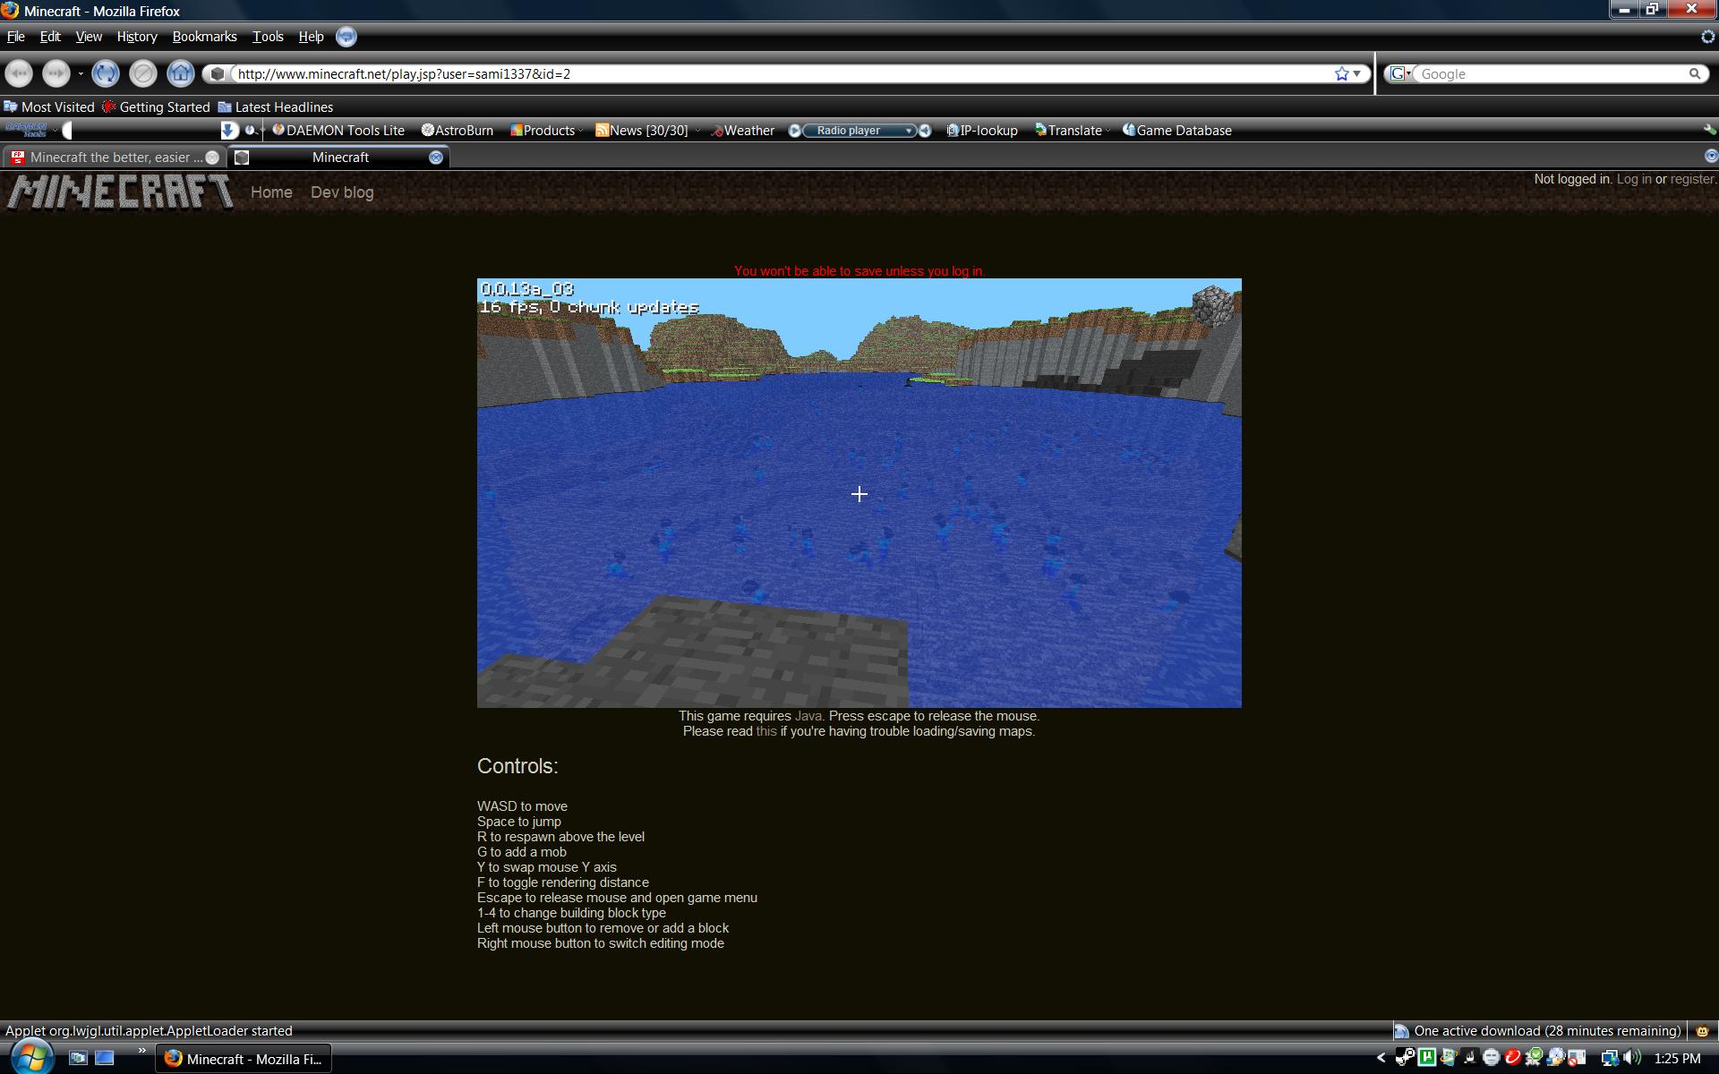Open the address bar history dropdown
Viewport: 1719px width, 1074px height.
[1357, 73]
